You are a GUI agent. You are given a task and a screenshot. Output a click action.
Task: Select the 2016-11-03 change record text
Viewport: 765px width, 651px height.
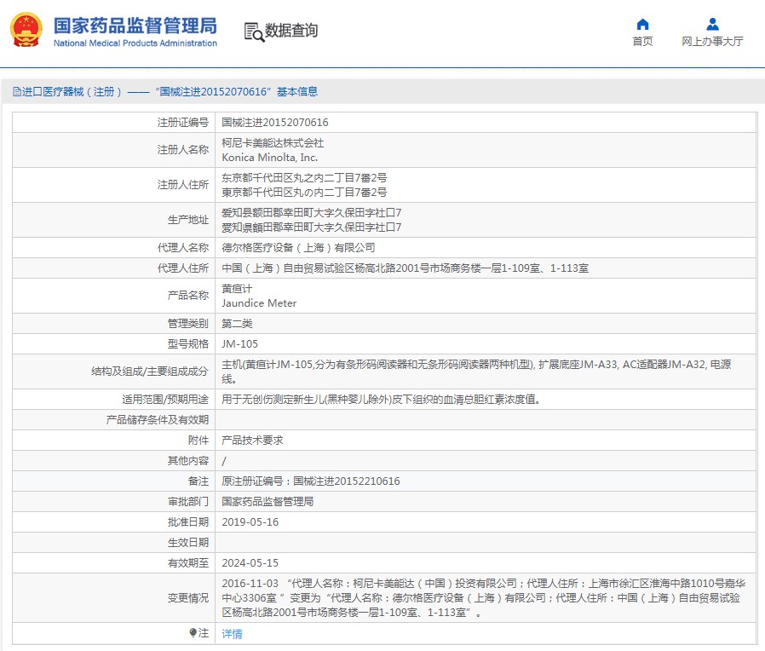(x=484, y=598)
